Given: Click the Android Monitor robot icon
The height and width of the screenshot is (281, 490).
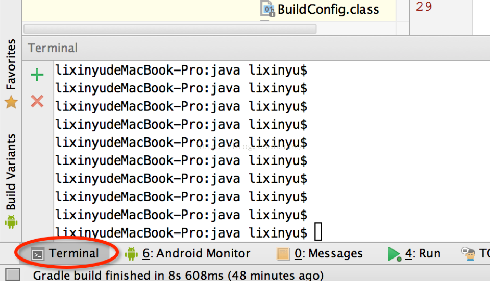Looking at the screenshot, I should [x=131, y=253].
